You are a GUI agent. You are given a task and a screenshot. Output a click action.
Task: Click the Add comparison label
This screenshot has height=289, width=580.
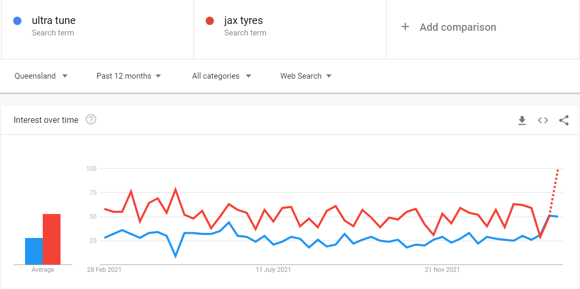(457, 27)
